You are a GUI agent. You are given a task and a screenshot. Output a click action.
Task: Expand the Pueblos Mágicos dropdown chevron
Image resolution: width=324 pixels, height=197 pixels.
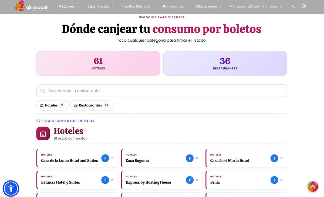pos(154,6)
